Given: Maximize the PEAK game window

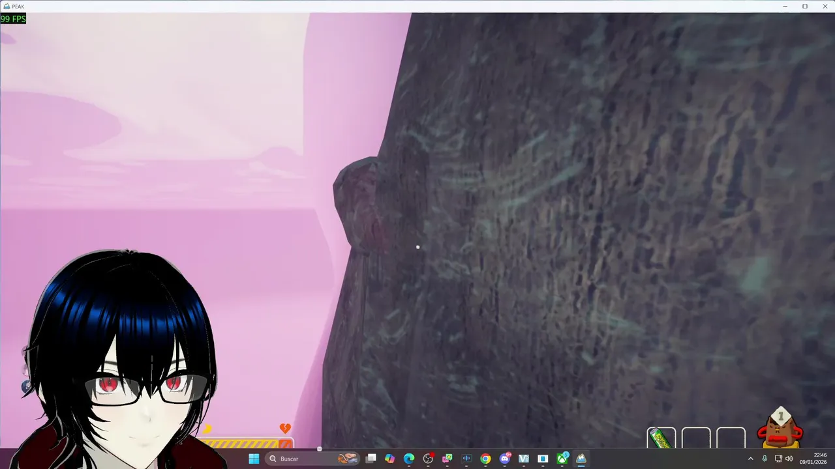Looking at the screenshot, I should point(805,6).
